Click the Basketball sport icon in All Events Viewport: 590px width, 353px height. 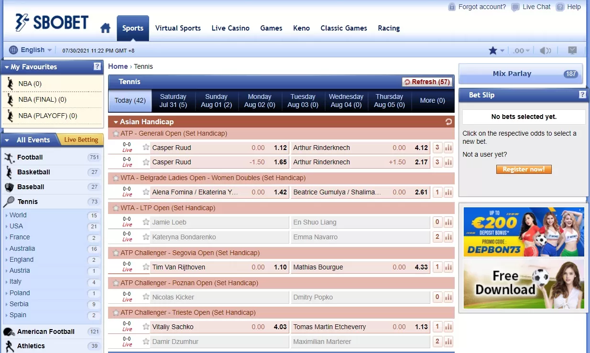(9, 172)
